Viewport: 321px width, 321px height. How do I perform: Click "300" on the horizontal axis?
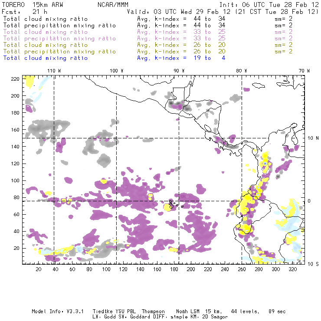[x=275, y=269]
